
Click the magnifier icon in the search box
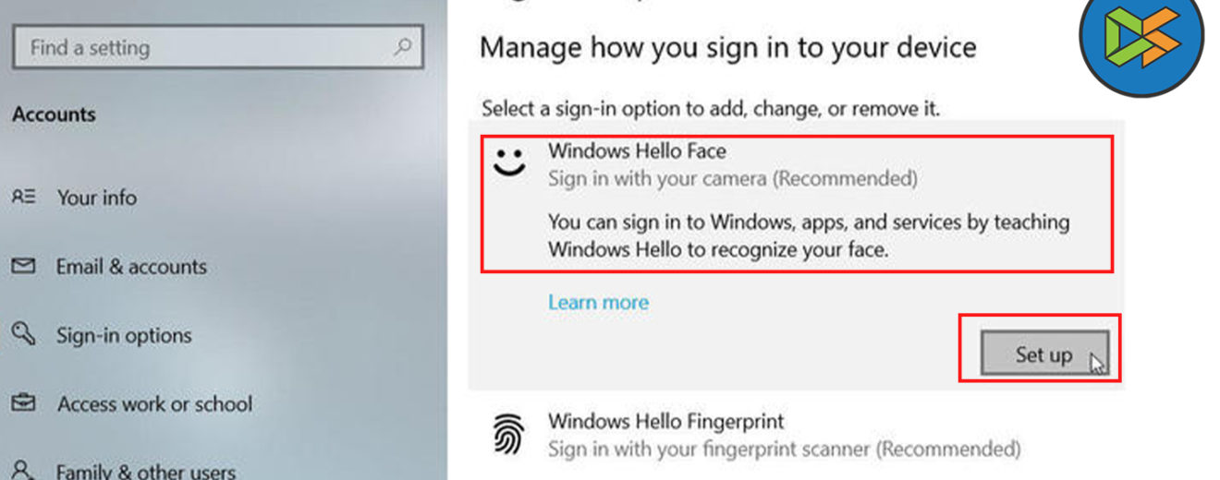pyautogui.click(x=402, y=46)
